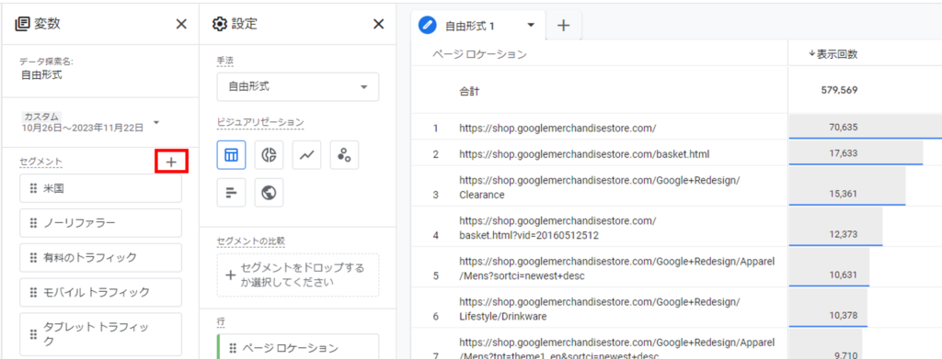This screenshot has height=359, width=942.
Task: Click the タブレット トラフィック segment chip
Action: point(100,334)
